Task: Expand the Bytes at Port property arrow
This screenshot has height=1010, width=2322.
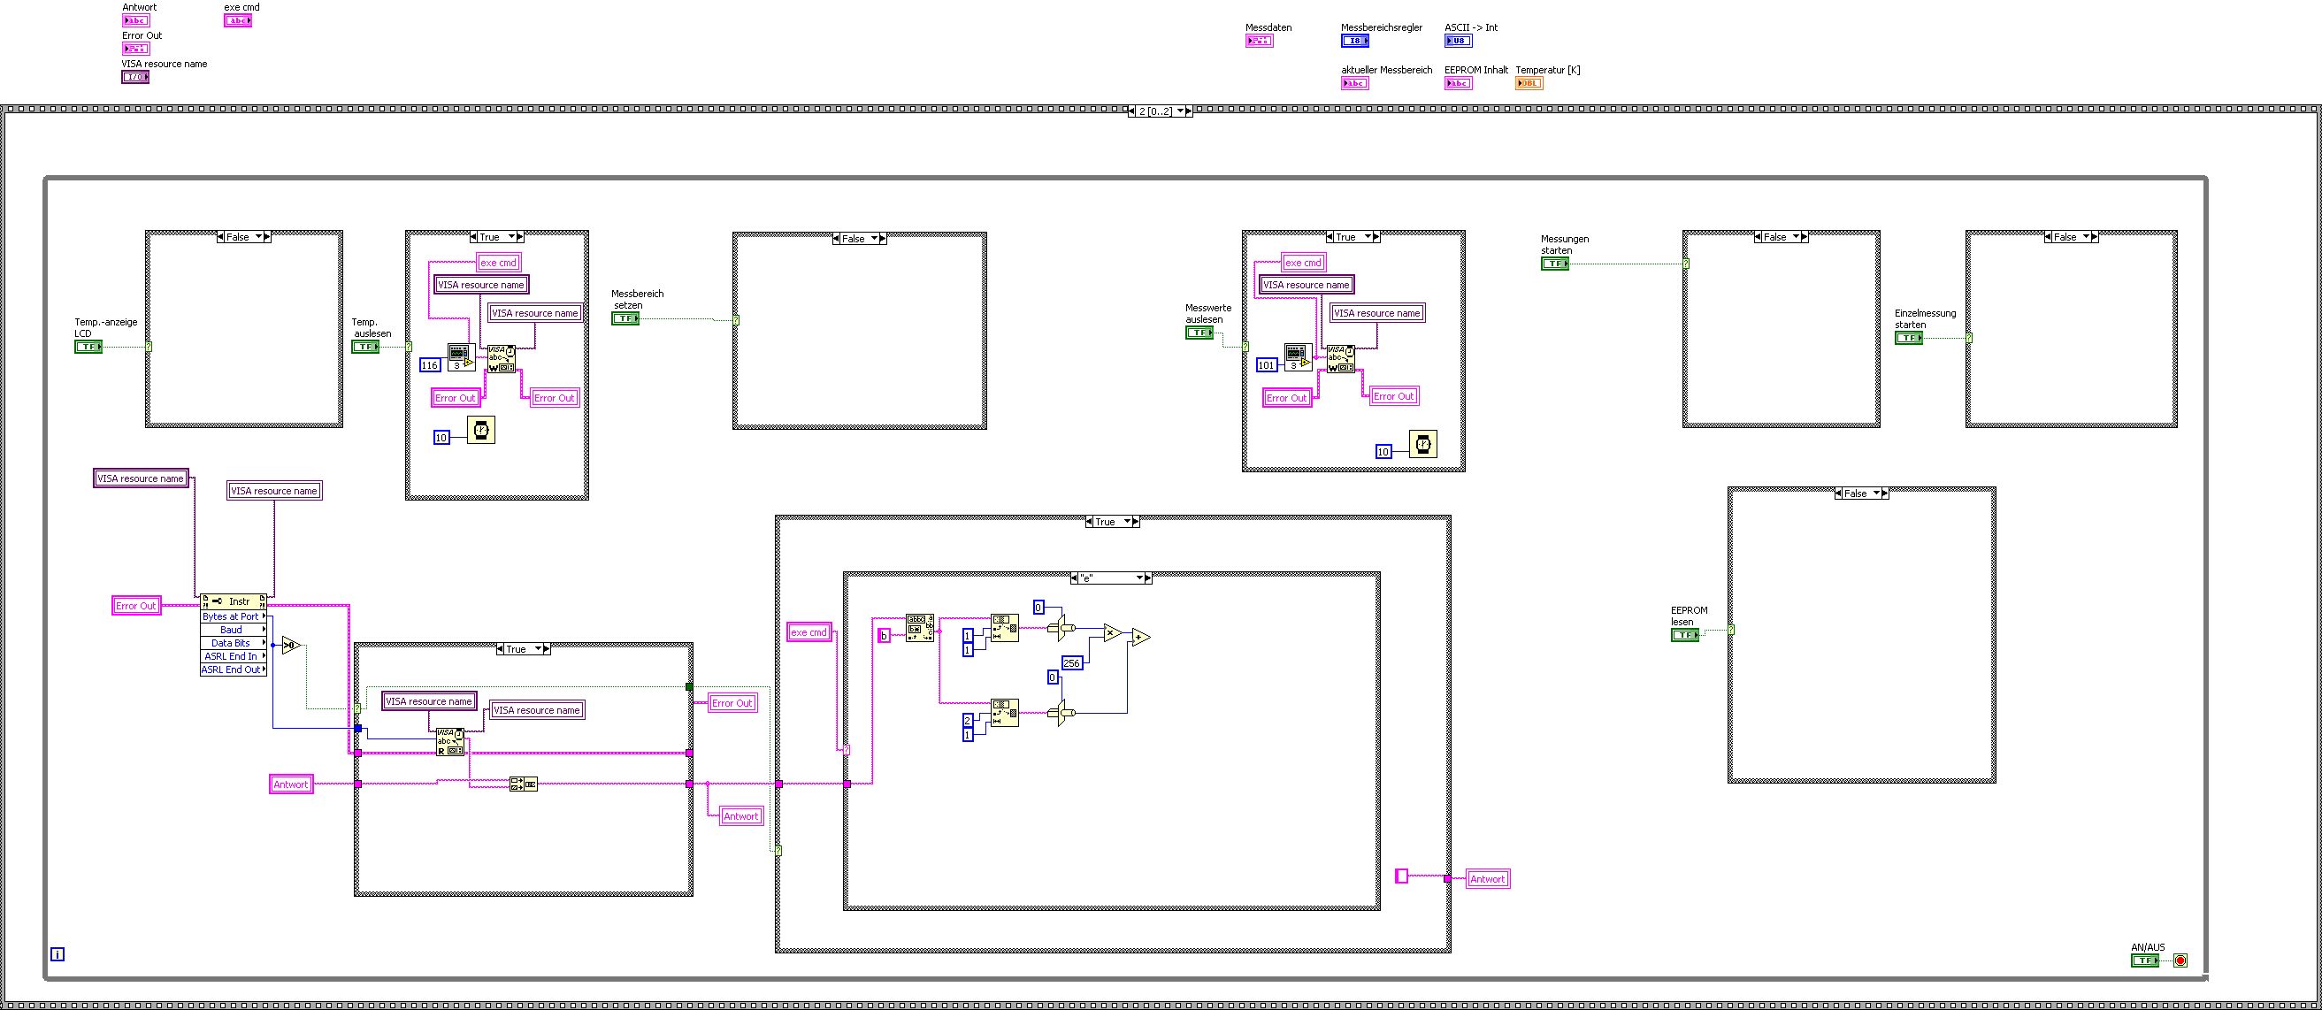Action: (264, 616)
